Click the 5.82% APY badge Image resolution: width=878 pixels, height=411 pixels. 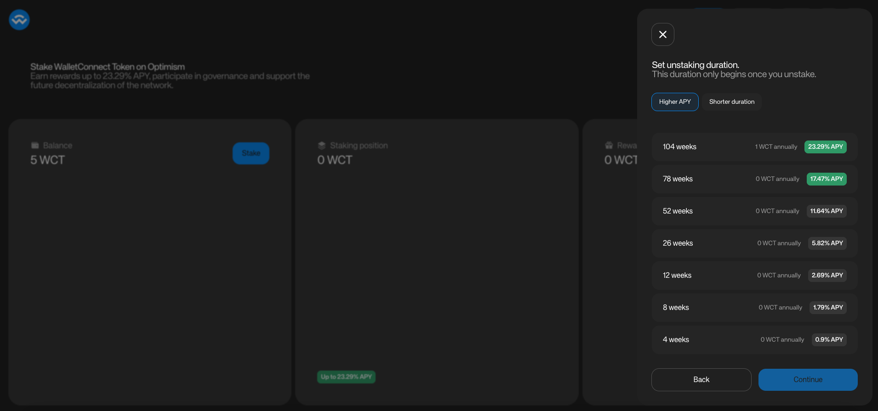827,243
